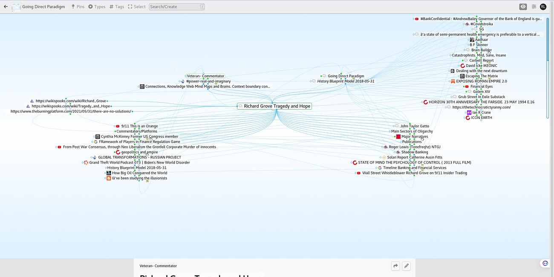Activate the Select tool
554x277 pixels.
click(137, 7)
